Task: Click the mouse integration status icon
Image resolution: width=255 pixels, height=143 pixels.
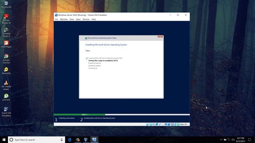Action: click(175, 124)
